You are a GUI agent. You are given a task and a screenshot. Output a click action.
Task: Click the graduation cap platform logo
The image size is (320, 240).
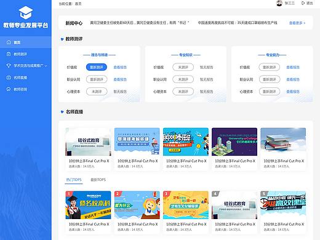26,13
